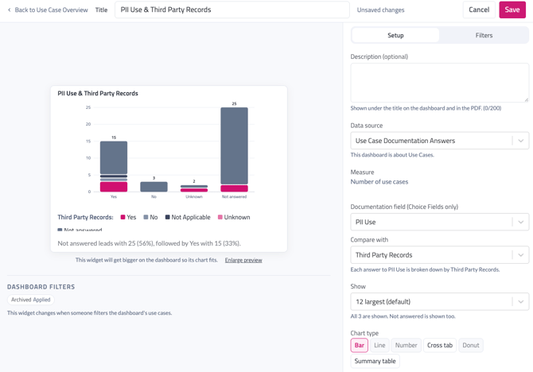Click the back arrow chevron icon
Image resolution: width=533 pixels, height=372 pixels.
pyautogui.click(x=10, y=10)
